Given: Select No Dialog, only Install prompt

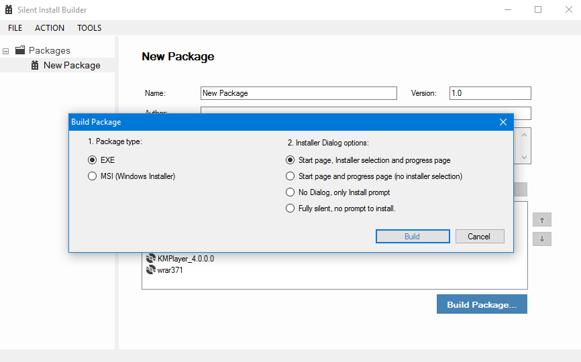Looking at the screenshot, I should pos(290,192).
